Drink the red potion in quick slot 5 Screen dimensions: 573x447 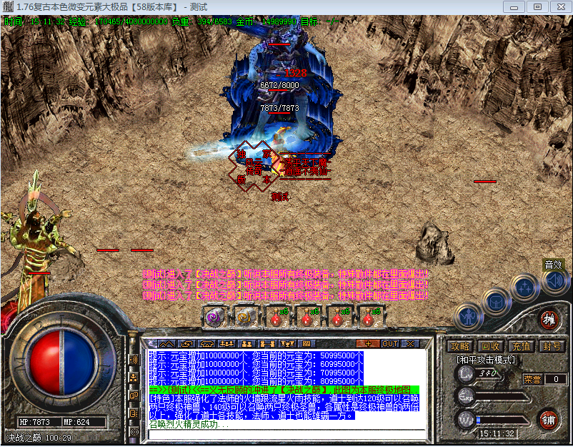[339, 316]
